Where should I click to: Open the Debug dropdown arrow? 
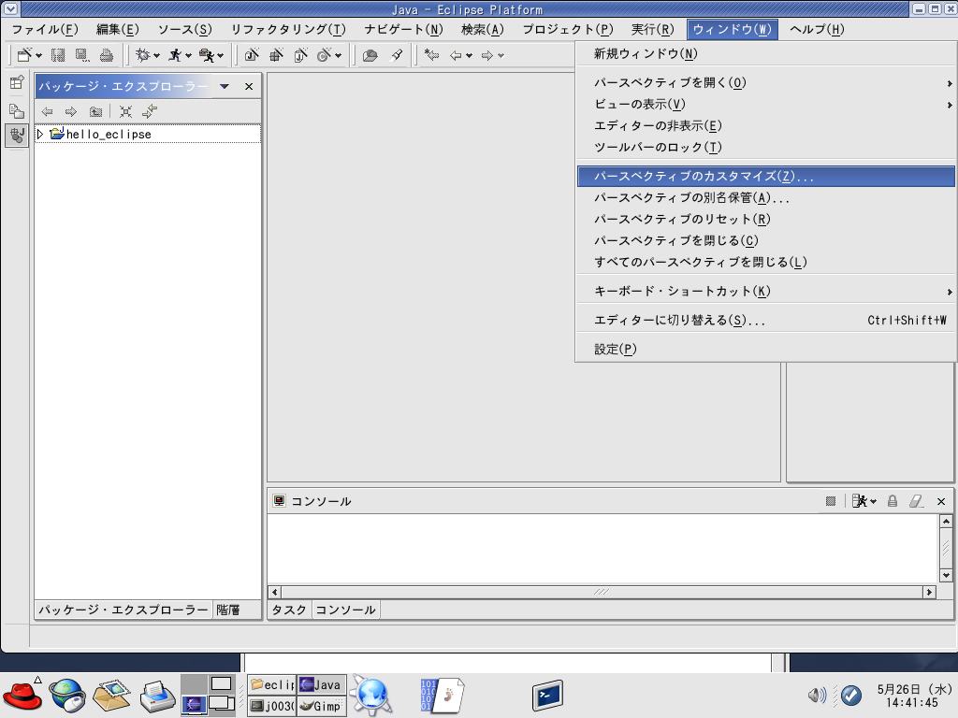tap(156, 56)
